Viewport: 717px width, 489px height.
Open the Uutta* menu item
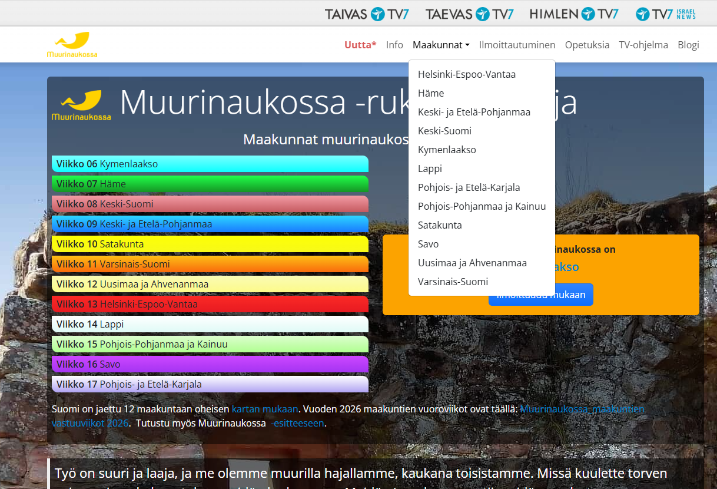tap(360, 44)
